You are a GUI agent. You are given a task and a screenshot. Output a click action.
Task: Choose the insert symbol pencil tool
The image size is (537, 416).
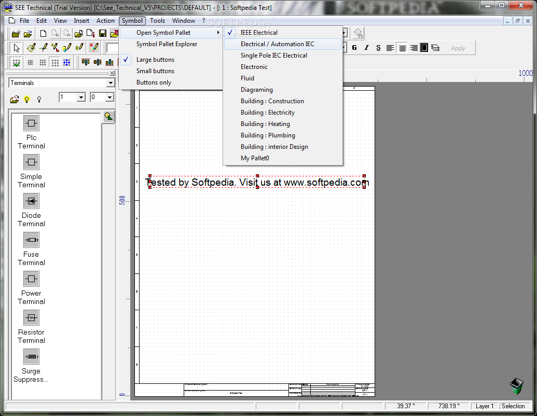coord(31,48)
